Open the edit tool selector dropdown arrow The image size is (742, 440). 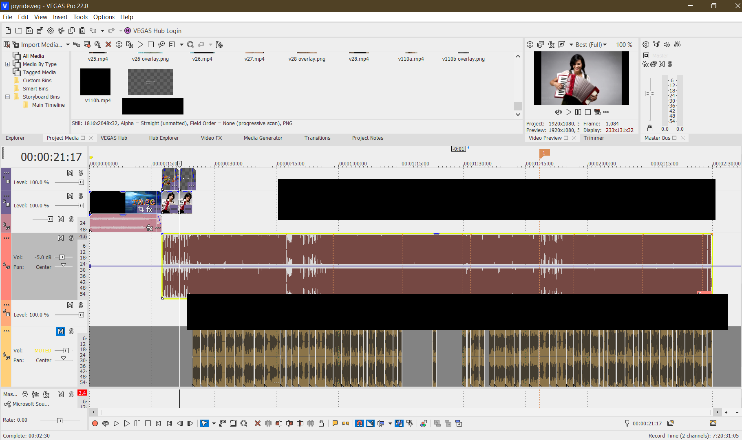pyautogui.click(x=214, y=423)
